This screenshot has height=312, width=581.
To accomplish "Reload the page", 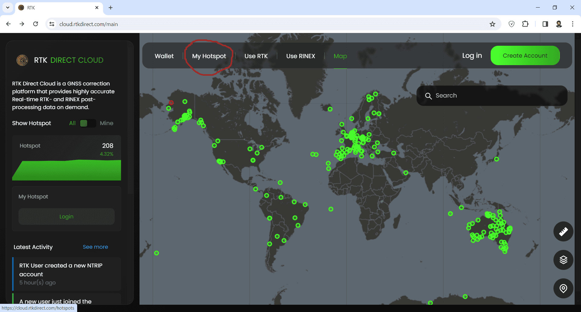I will [35, 24].
